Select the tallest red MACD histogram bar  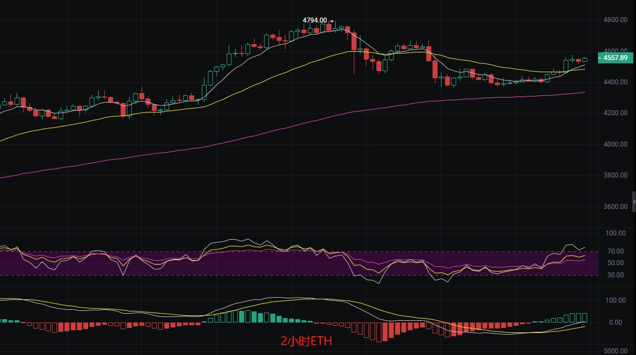[x=379, y=332]
